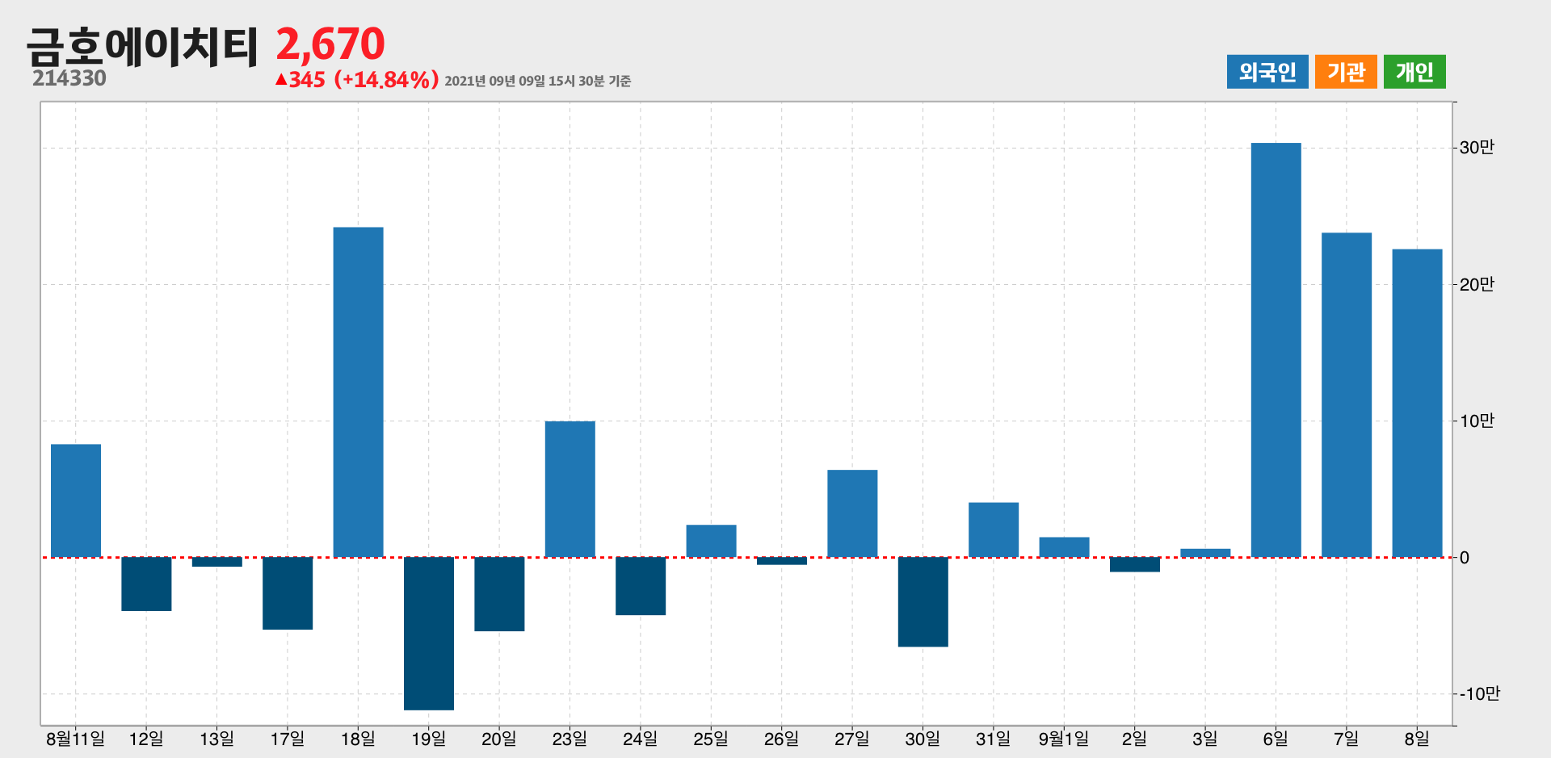Click the 25일 x-axis label
This screenshot has height=758, width=1551.
tap(712, 739)
